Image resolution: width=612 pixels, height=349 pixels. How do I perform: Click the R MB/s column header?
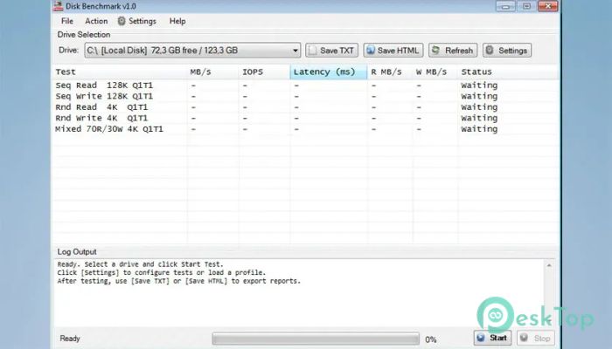[390, 72]
